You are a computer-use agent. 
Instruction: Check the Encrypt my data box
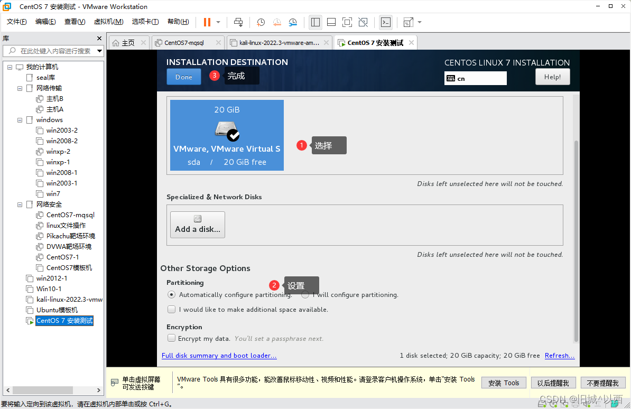[x=171, y=338]
